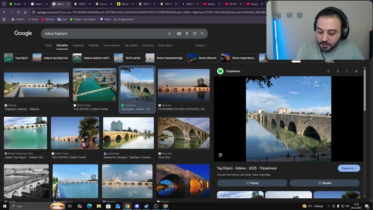
Task: Submit search with the magnifier icon
Action: tap(202, 34)
